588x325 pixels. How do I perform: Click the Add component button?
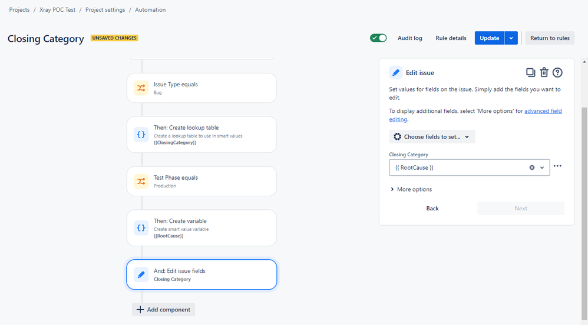163,310
